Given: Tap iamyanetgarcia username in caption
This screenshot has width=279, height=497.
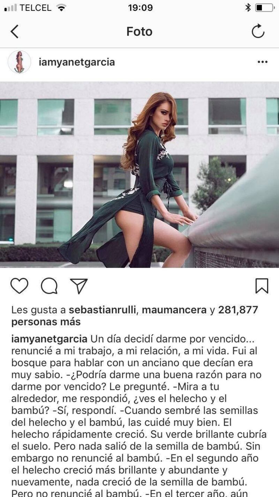Looking at the screenshot, I should click(x=49, y=339).
